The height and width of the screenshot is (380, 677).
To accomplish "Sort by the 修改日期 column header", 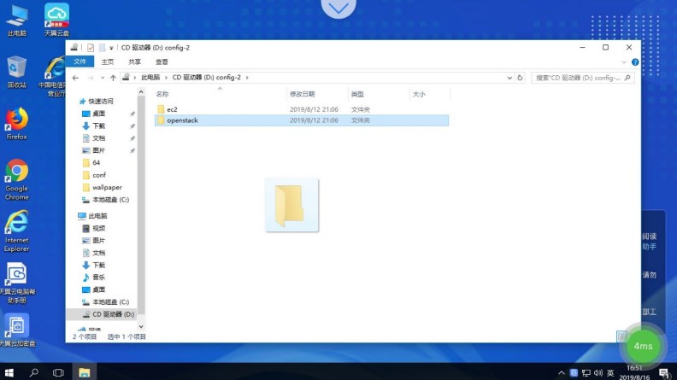I will point(302,94).
